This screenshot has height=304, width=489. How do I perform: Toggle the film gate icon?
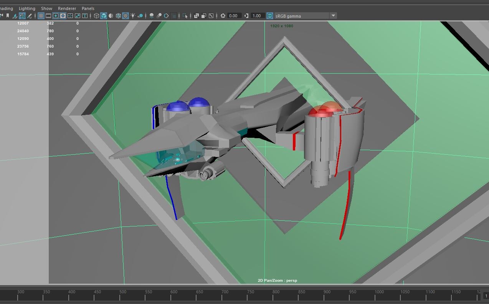48,16
